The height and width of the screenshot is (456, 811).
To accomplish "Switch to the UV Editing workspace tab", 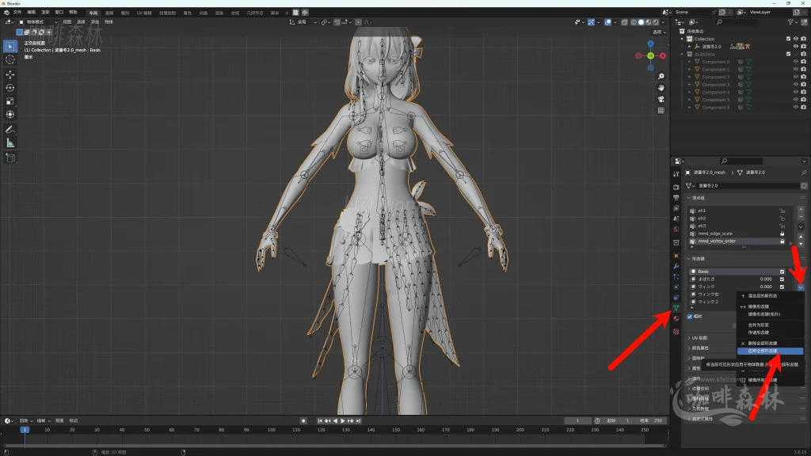I will point(144,13).
